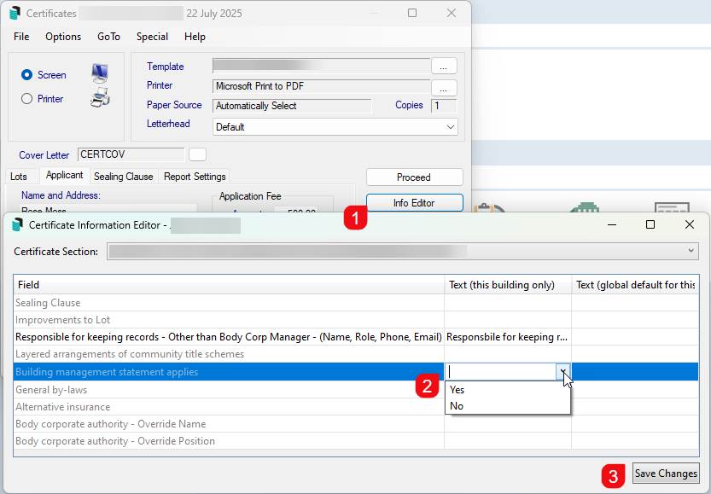Viewport: 711px width, 494px height.
Task: Open the GoTo menu
Action: click(109, 37)
